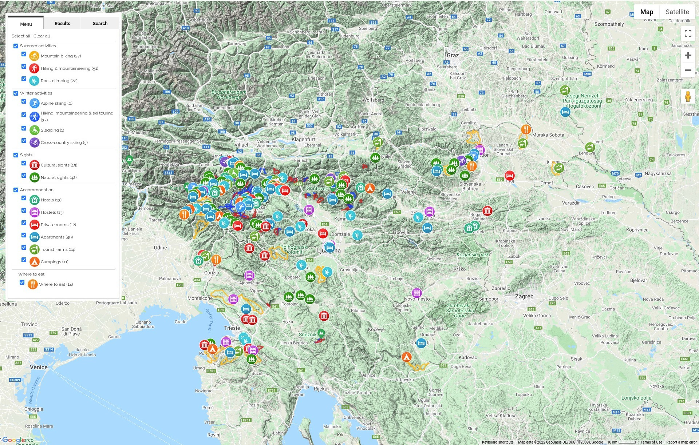
Task: Toggle the Accommodation group checkbox
Action: click(x=16, y=190)
